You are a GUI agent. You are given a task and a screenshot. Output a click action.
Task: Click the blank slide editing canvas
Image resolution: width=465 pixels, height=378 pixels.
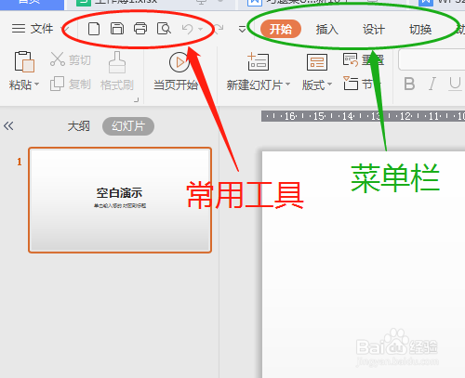[364, 265]
